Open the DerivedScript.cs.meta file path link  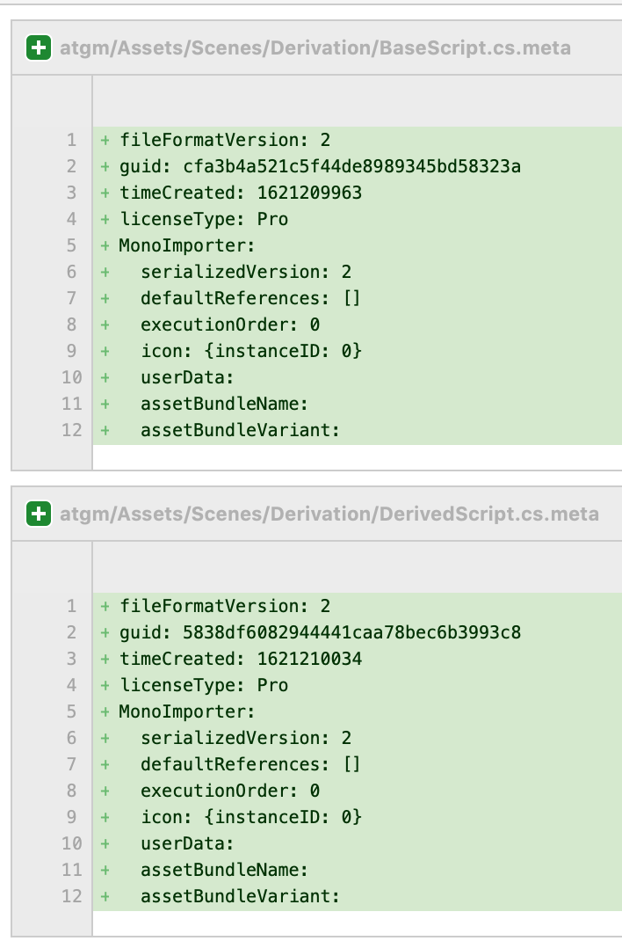(x=329, y=514)
